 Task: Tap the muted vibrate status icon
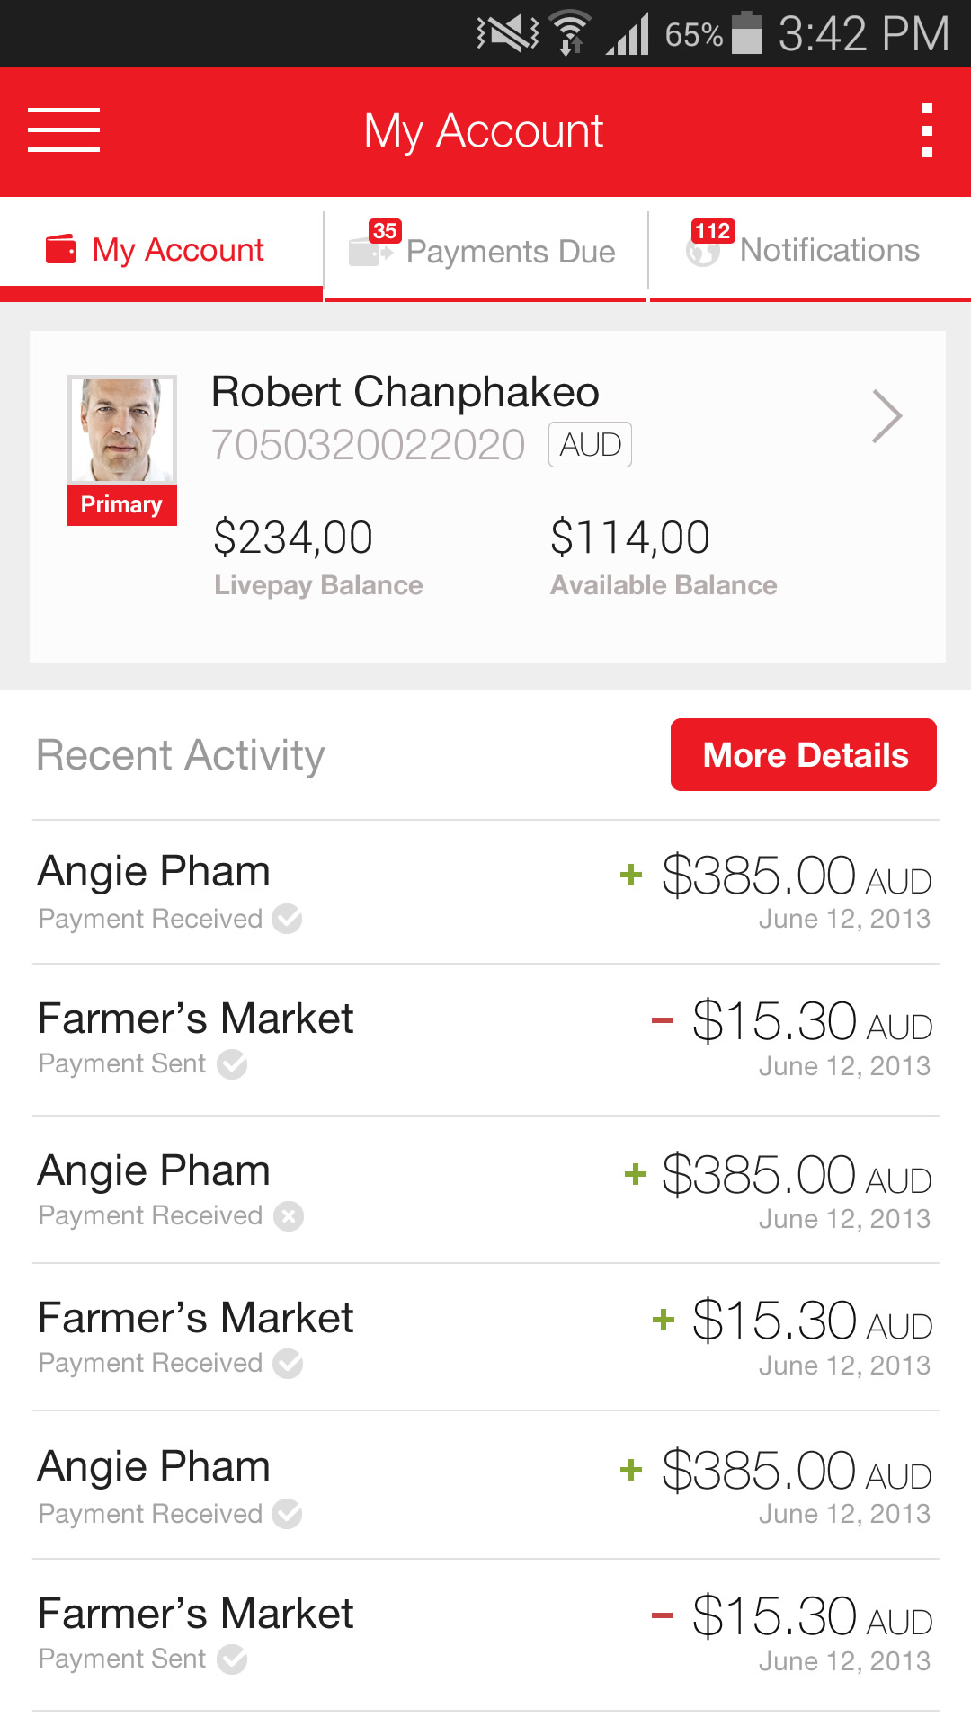(507, 33)
